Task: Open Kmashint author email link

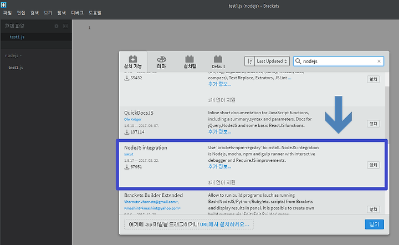Action: (x=152, y=208)
